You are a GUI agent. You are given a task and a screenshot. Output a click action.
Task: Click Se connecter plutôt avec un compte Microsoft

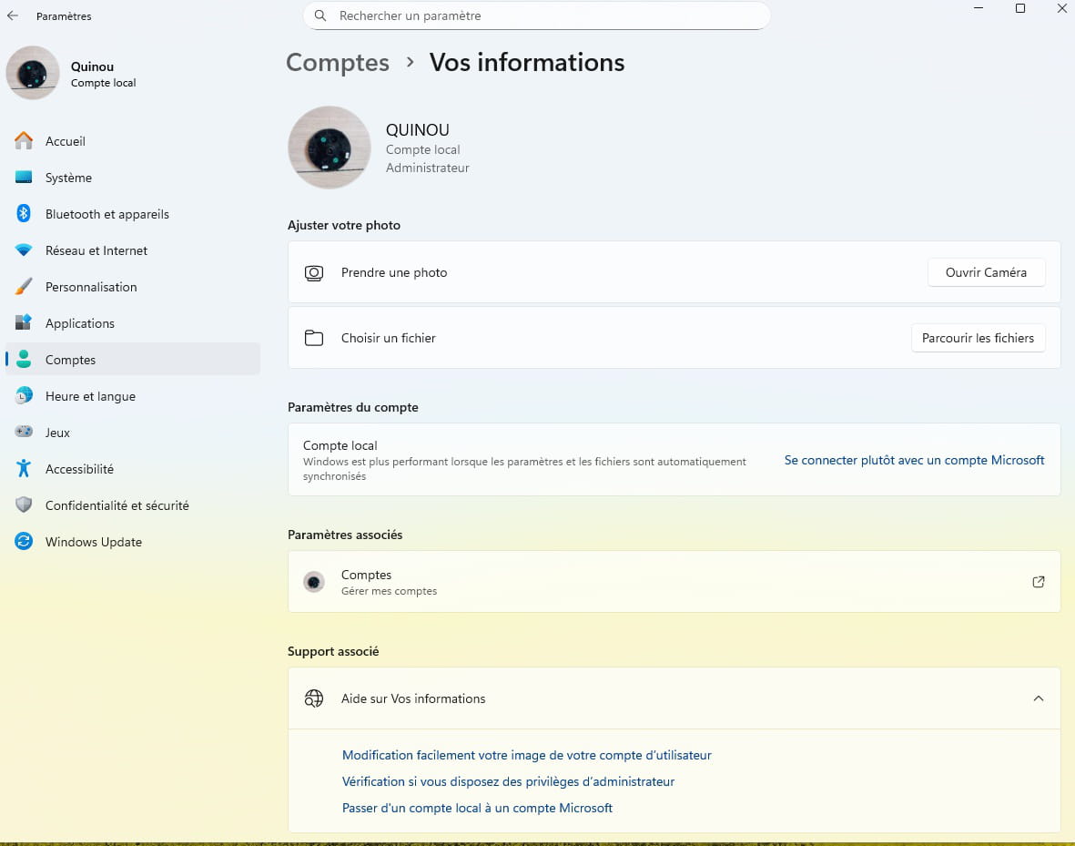pyautogui.click(x=914, y=460)
